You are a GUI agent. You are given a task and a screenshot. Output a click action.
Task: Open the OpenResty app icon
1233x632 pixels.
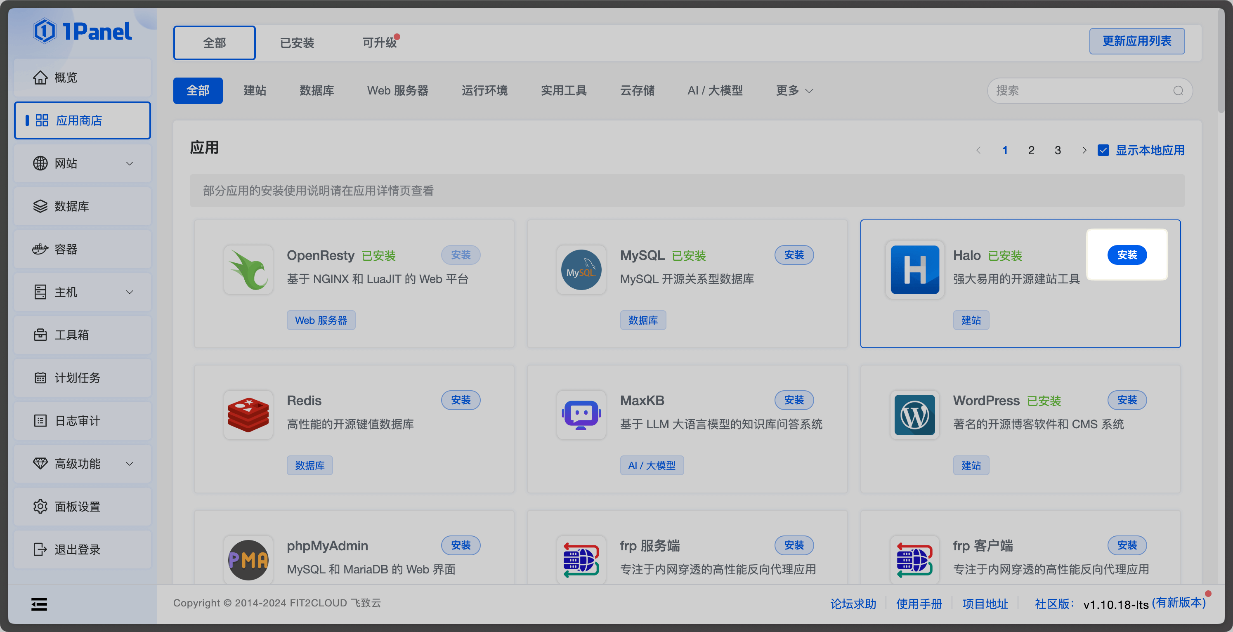[x=248, y=270]
